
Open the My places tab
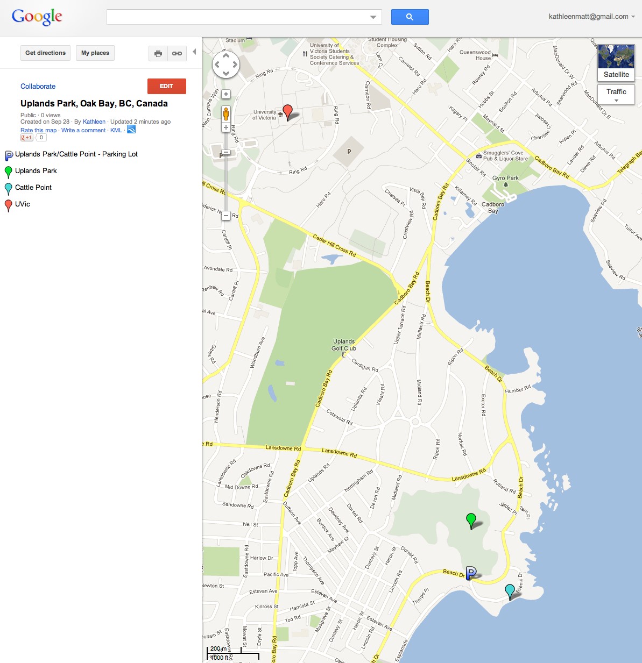click(x=95, y=53)
